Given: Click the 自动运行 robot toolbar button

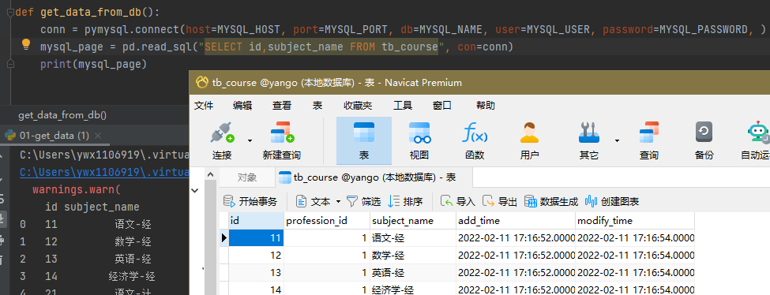Looking at the screenshot, I should coord(757,141).
